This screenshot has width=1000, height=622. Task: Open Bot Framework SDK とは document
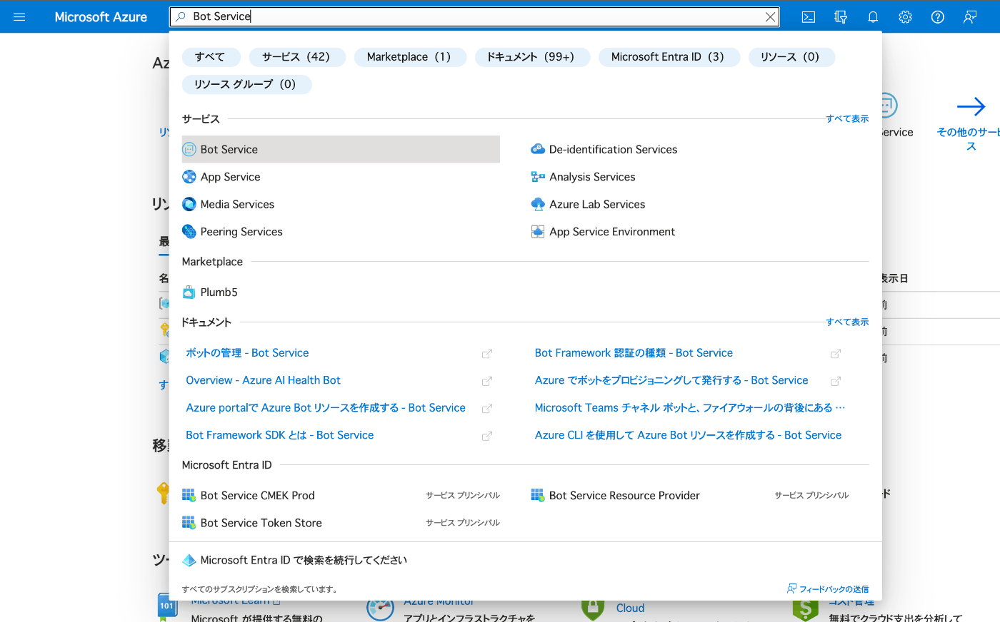280,435
